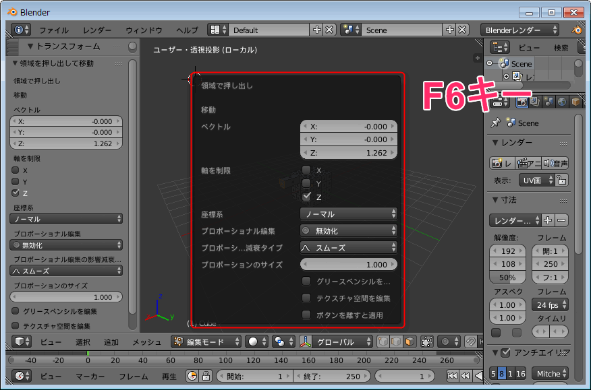Open ノーマル orientation dropdown in left panel
The width and height of the screenshot is (591, 390).
pos(66,219)
